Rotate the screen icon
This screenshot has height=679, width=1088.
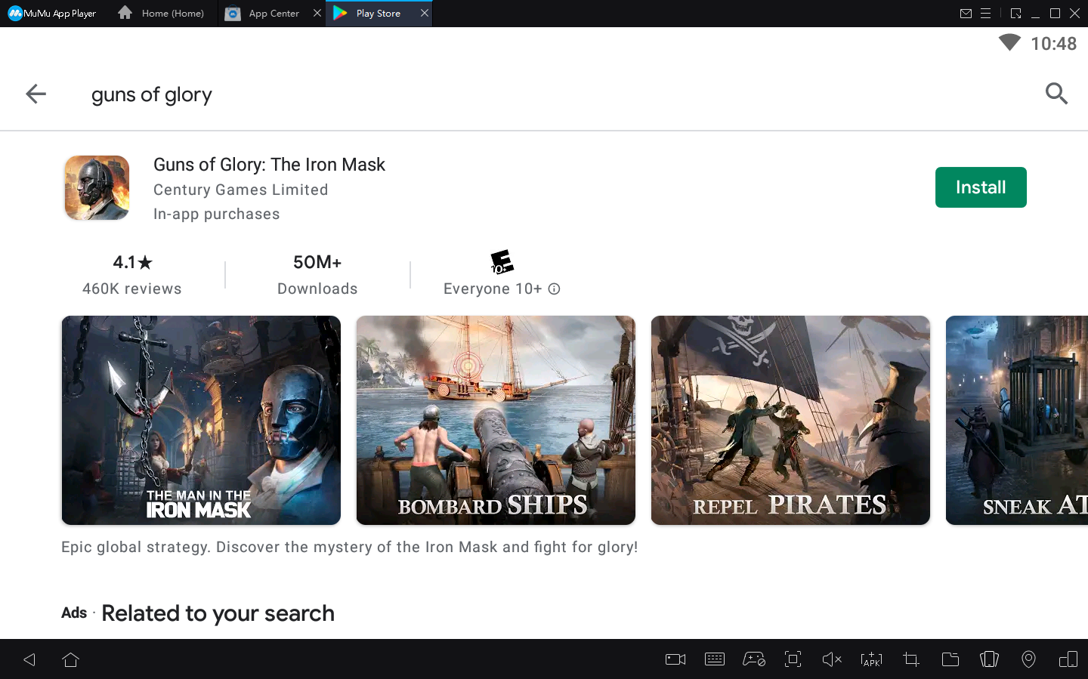pyautogui.click(x=989, y=659)
